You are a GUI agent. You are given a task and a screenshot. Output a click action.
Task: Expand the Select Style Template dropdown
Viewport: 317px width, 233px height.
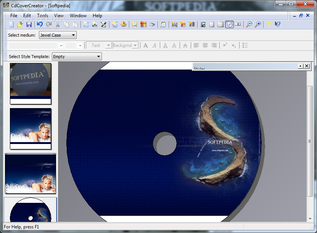pyautogui.click(x=77, y=57)
